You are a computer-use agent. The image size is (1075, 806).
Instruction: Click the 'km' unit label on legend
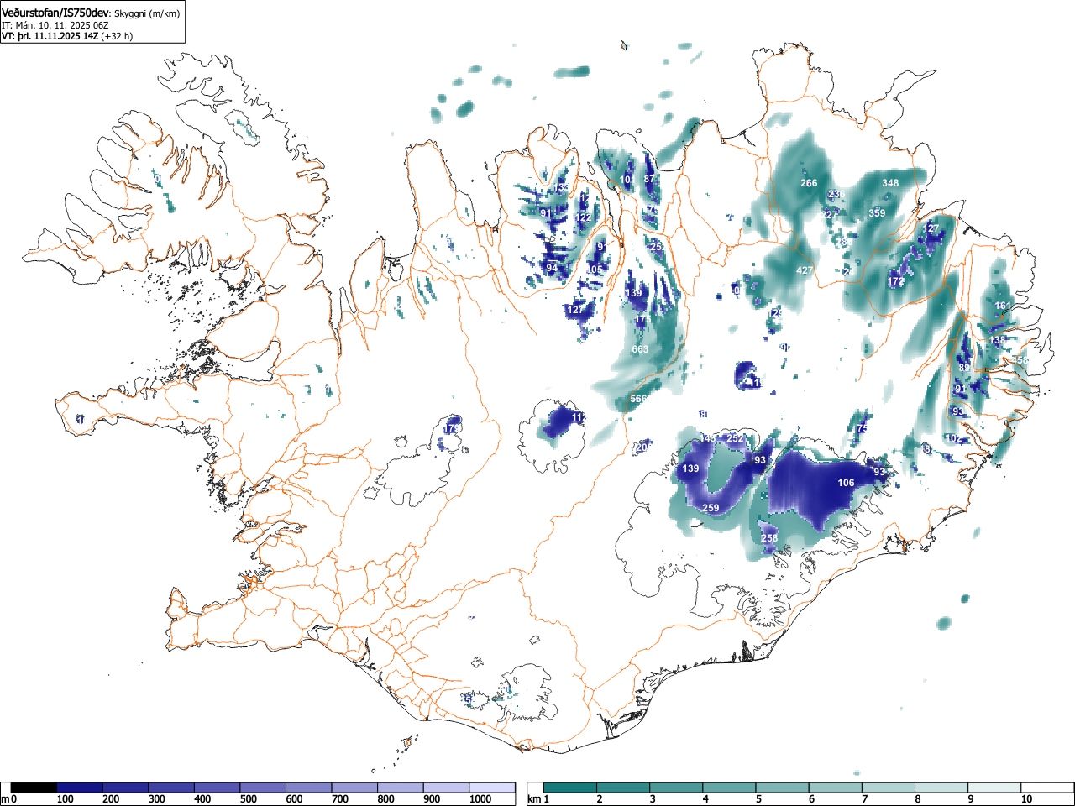(x=534, y=799)
